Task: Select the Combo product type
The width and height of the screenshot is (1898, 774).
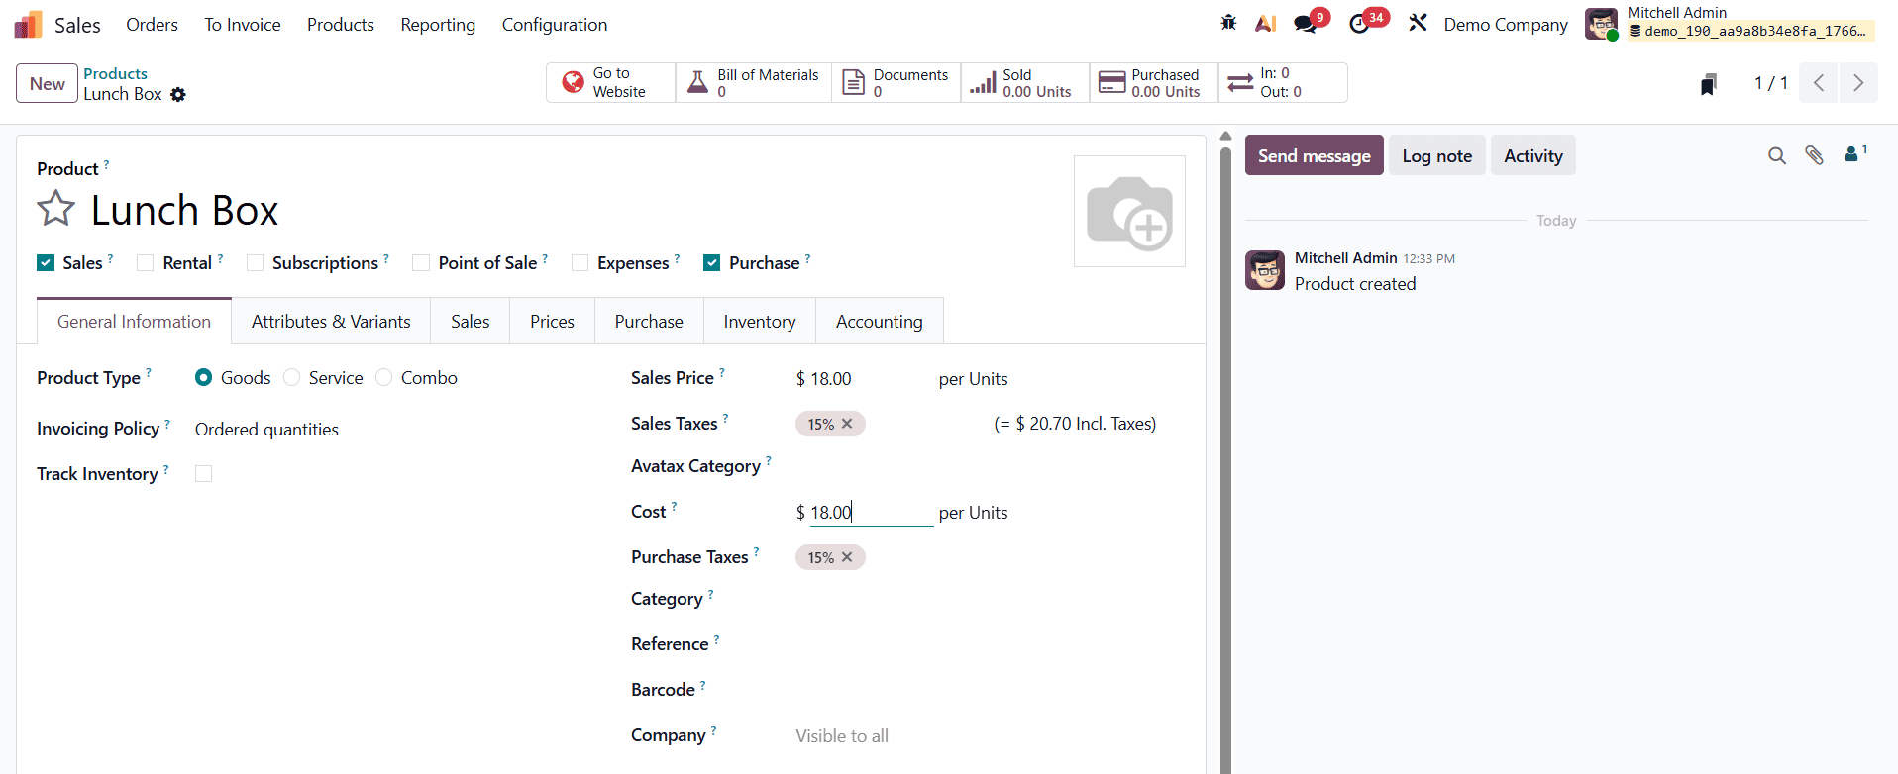Action: (x=384, y=377)
